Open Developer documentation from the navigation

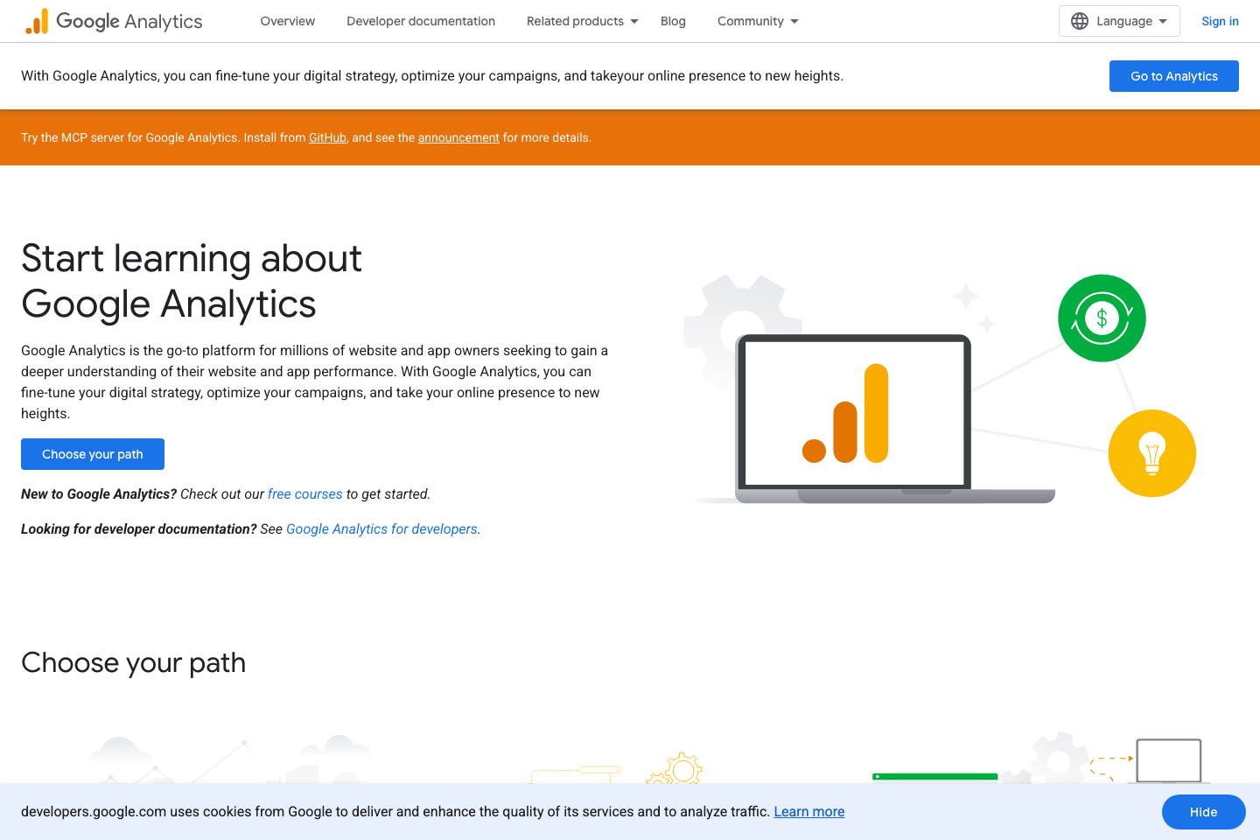[421, 21]
